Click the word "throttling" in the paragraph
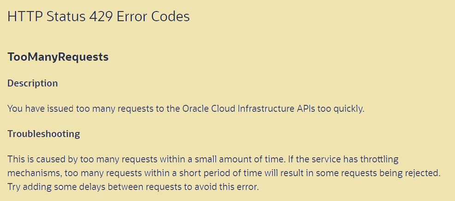Viewport: 455px width, 201px height. (x=378, y=160)
